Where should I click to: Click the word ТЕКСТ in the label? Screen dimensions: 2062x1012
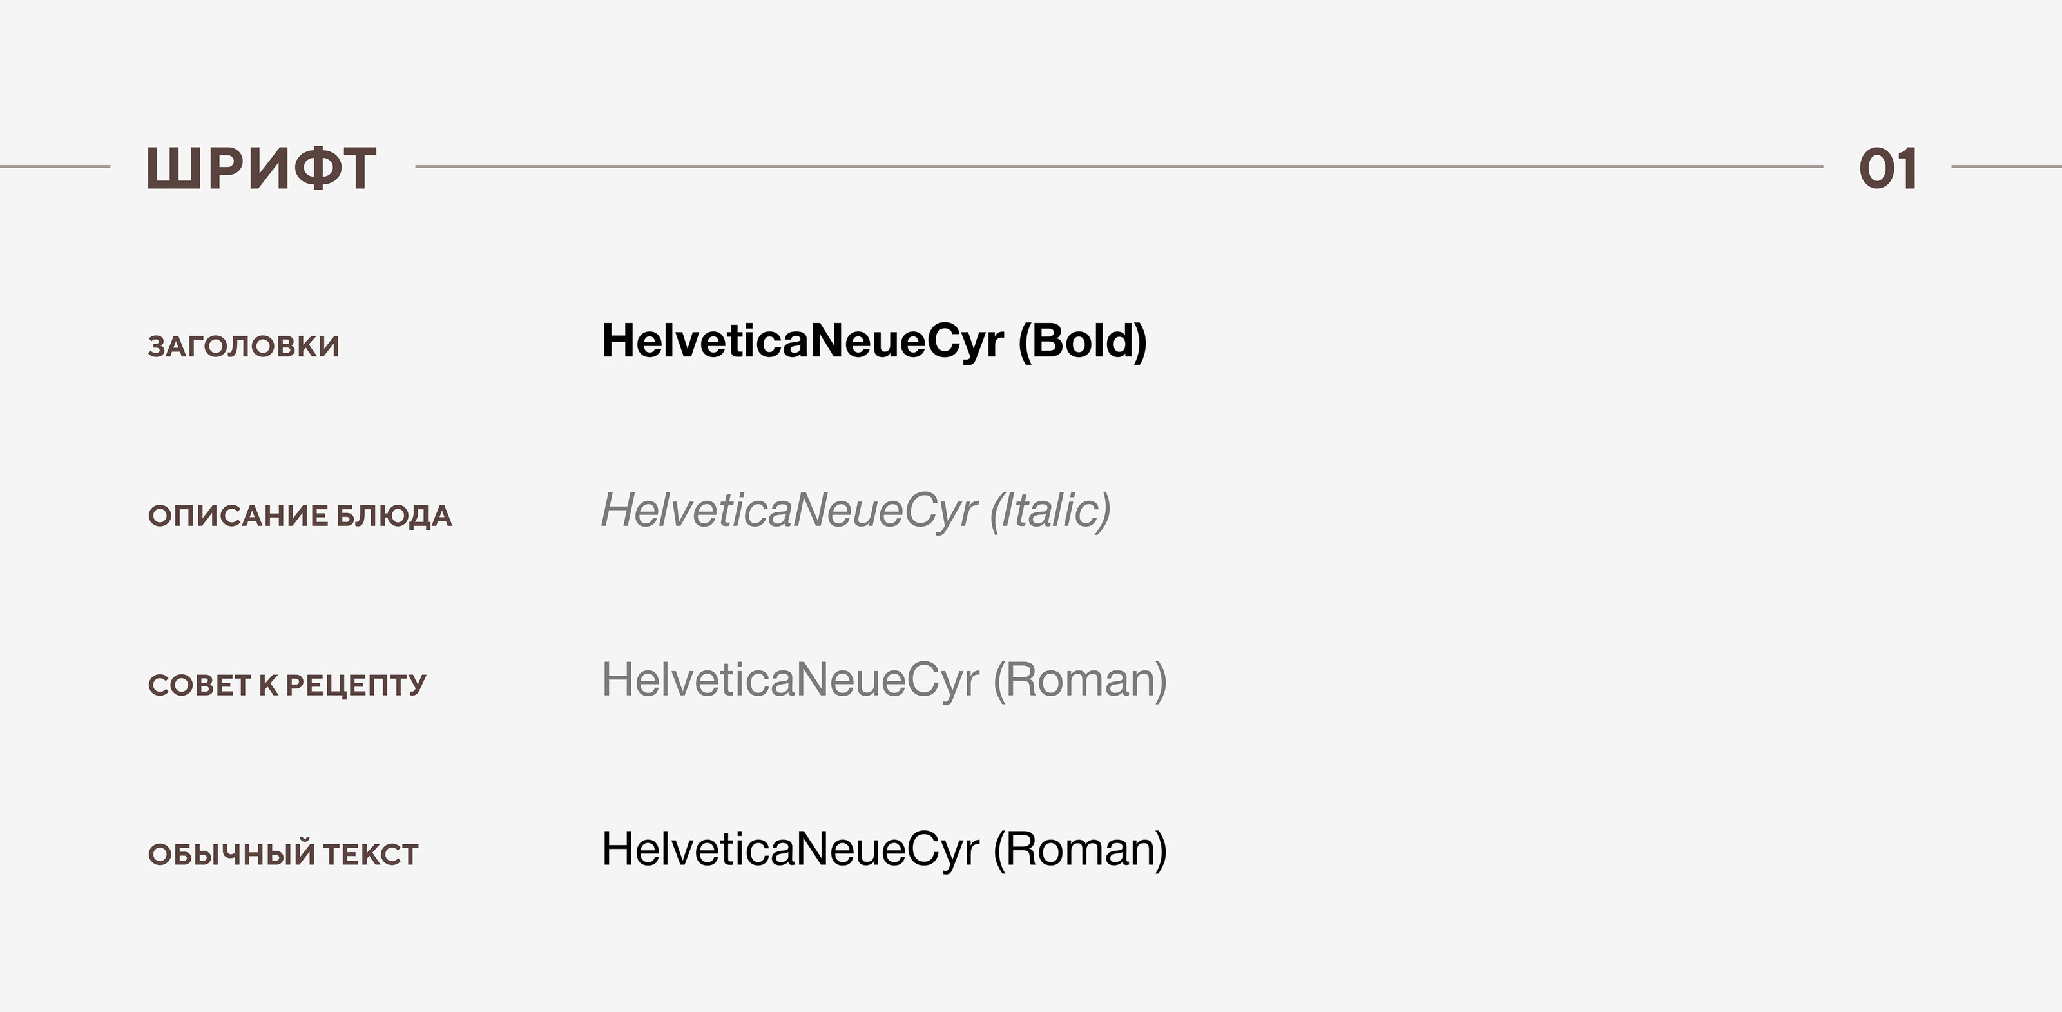point(371,854)
